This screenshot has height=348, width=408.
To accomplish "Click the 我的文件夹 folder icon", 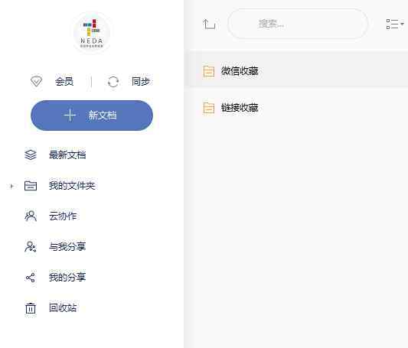I will coord(31,186).
